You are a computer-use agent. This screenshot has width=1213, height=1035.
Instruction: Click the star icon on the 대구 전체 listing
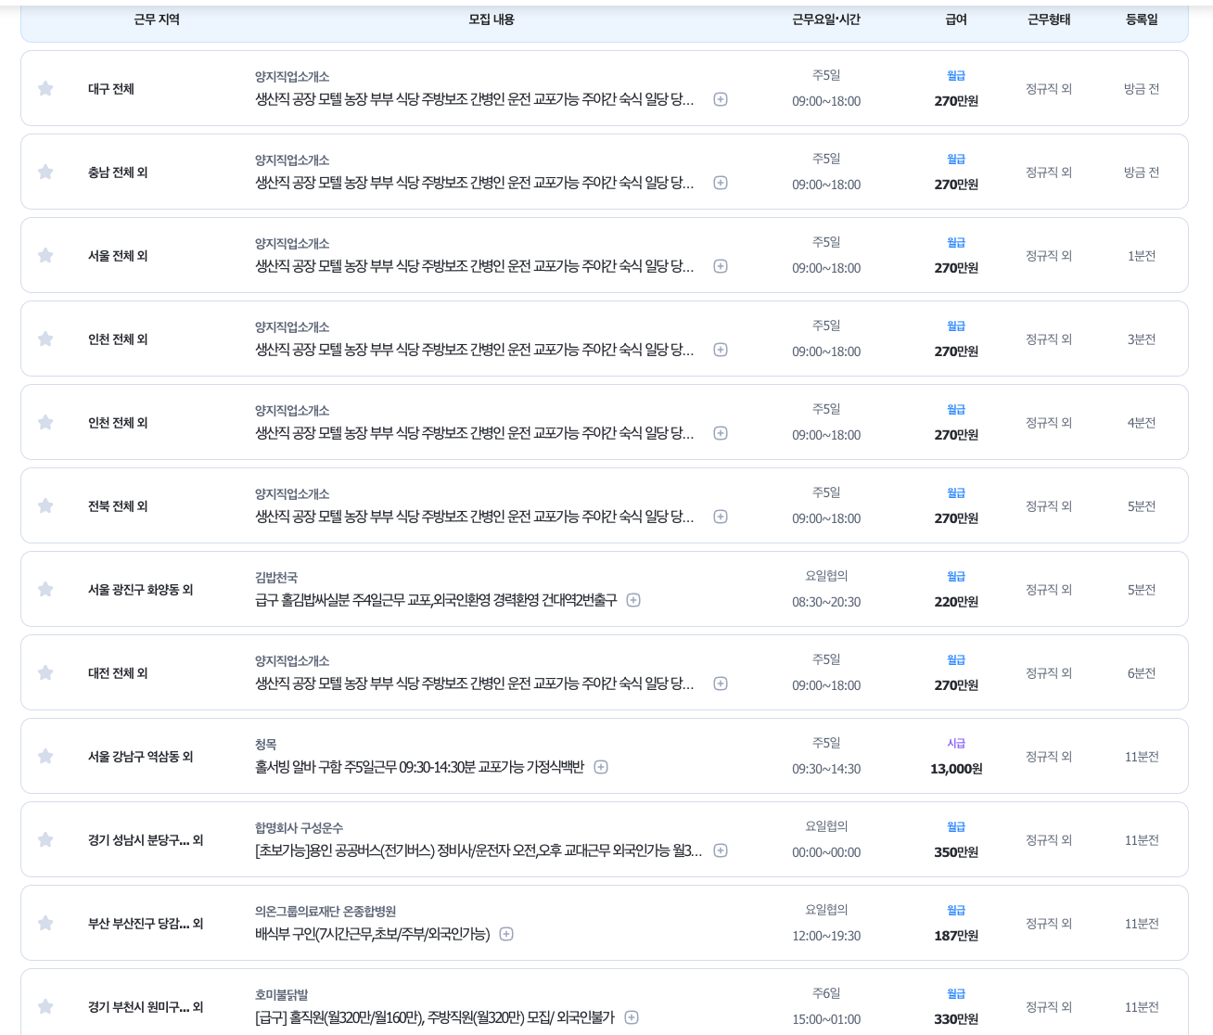pyautogui.click(x=45, y=88)
